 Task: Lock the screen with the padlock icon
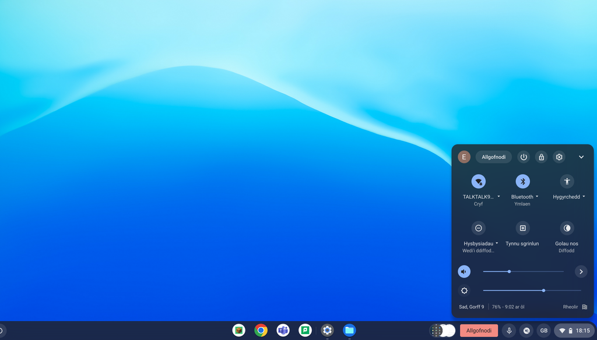(541, 157)
